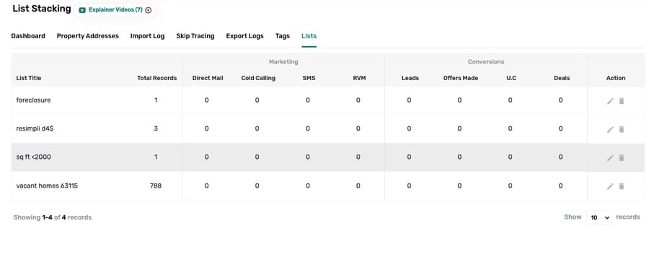Click the Conversions group header
The height and width of the screenshot is (275, 649).
pyautogui.click(x=486, y=61)
